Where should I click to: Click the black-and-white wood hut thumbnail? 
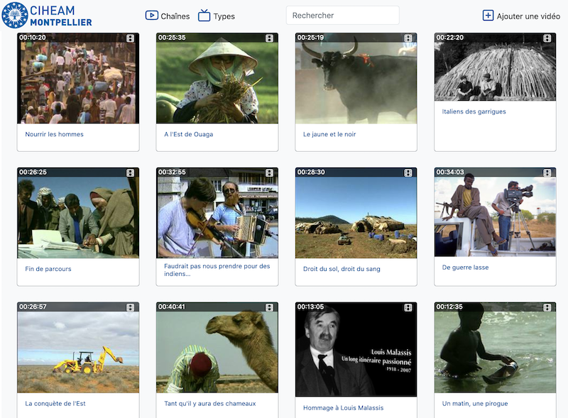(495, 67)
